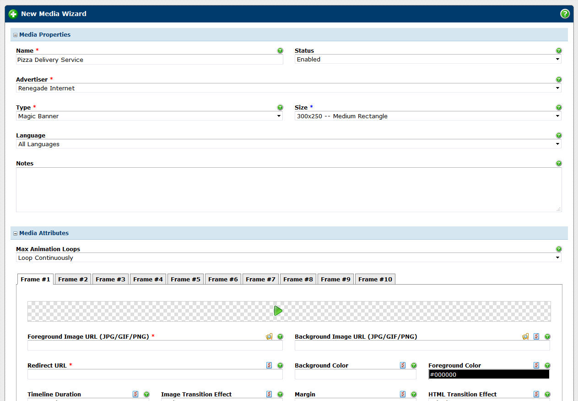Screen dimensions: 578x401
Task: Click the help icon beside the Name field
Action: (x=280, y=51)
